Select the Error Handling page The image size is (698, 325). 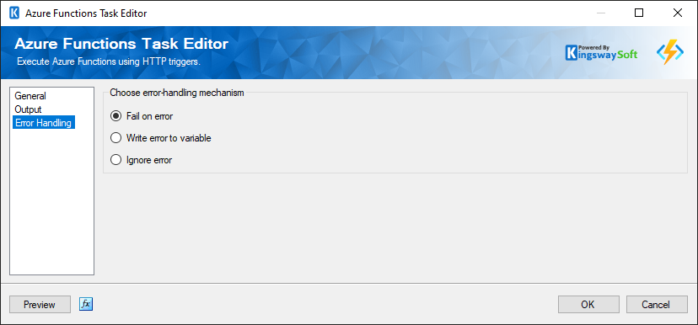click(44, 123)
